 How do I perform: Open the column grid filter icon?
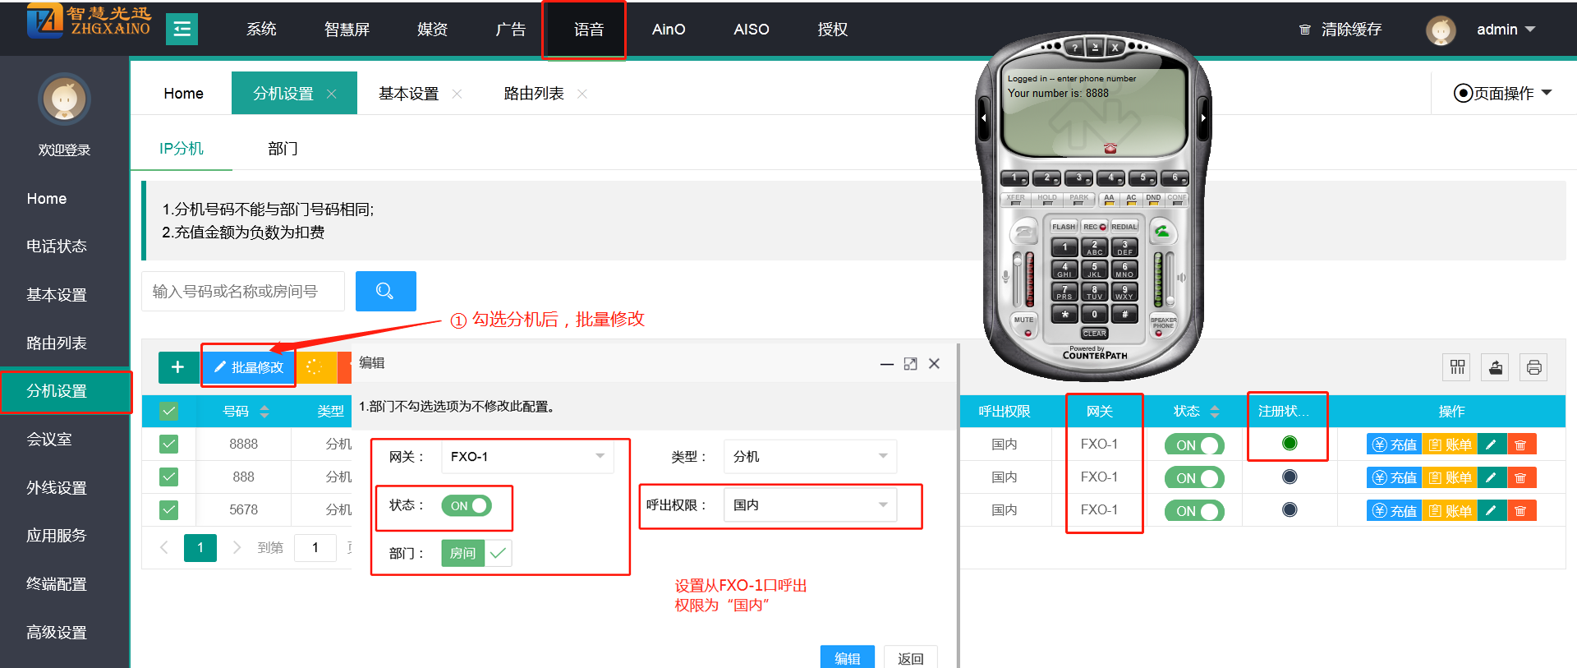[1457, 367]
